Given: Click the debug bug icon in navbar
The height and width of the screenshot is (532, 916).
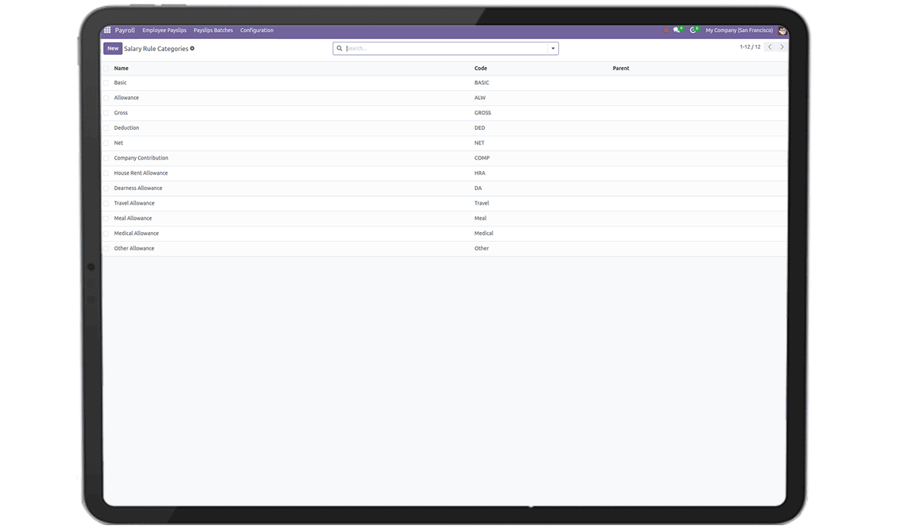Looking at the screenshot, I should coord(666,31).
